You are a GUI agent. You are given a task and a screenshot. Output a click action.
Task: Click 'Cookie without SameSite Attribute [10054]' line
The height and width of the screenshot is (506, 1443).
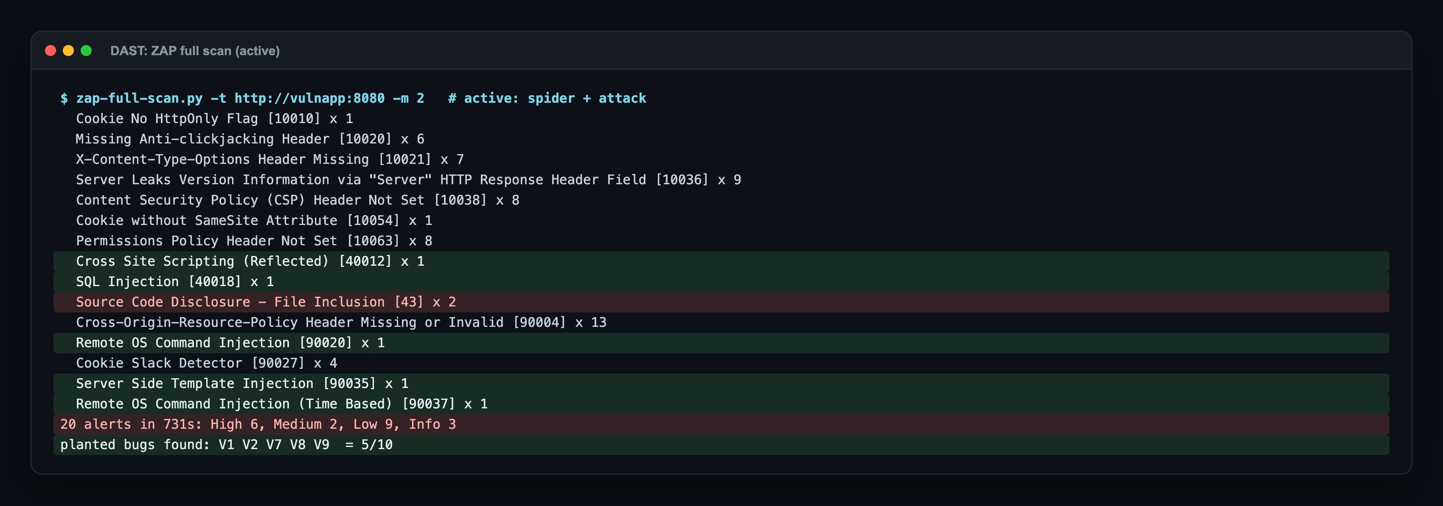pyautogui.click(x=254, y=221)
